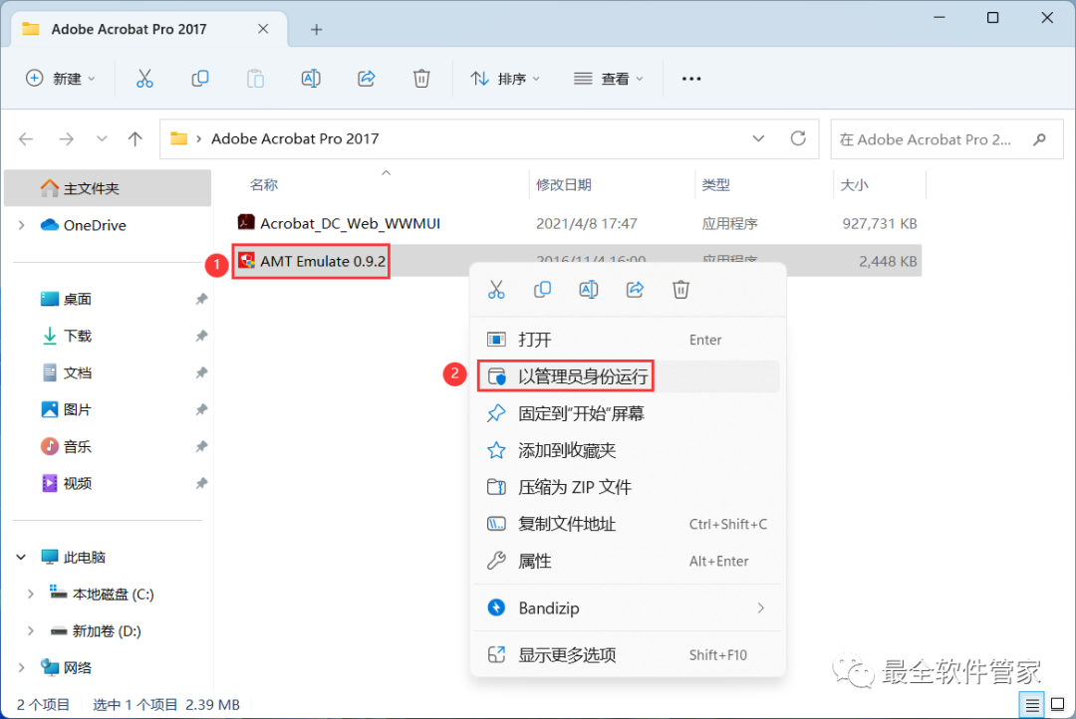
Task: Click the Rename icon in the toolbar
Action: (311, 79)
